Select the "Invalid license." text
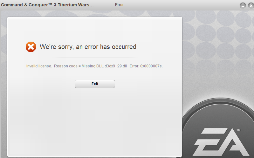Screen dimensions: 254x158 pos(39,66)
